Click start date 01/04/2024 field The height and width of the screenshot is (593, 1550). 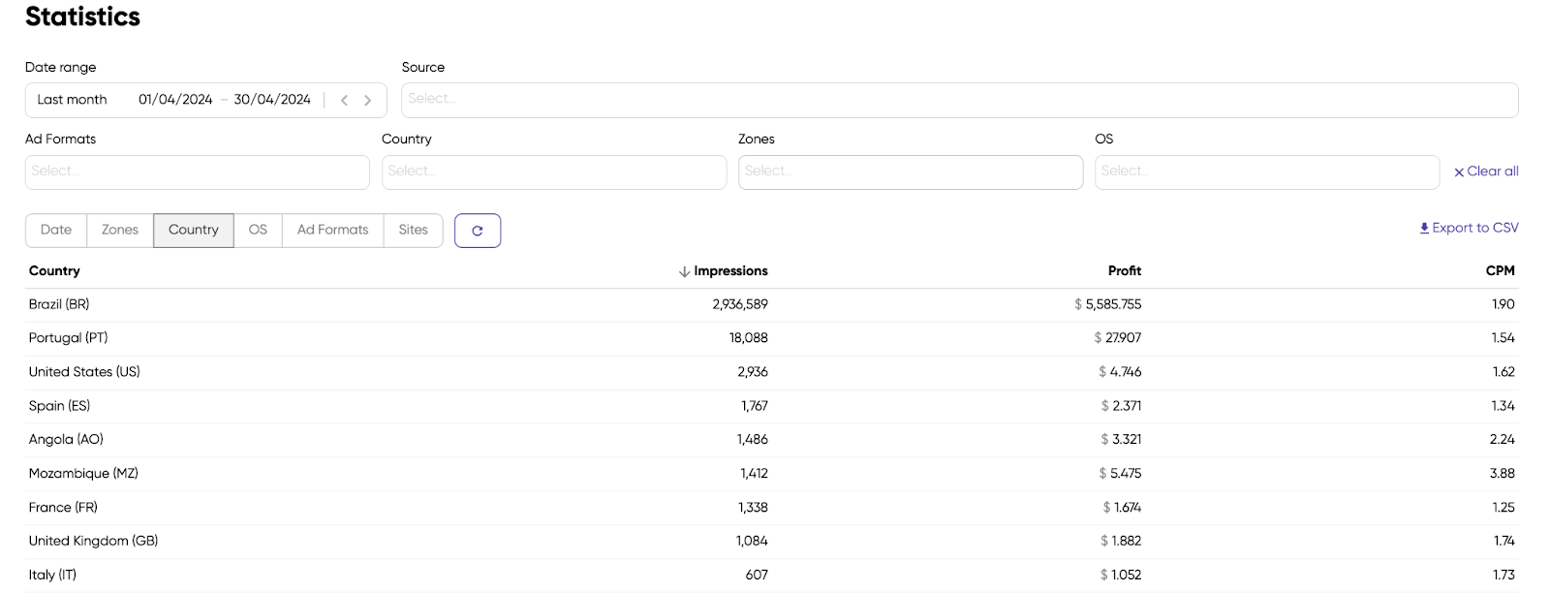click(x=175, y=100)
